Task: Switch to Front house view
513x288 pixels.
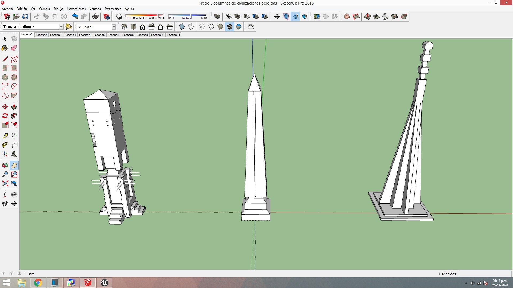Action: pyautogui.click(x=142, y=27)
